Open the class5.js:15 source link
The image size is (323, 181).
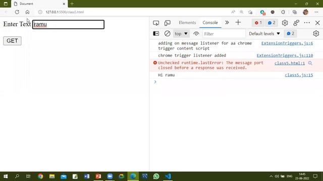pyautogui.click(x=299, y=75)
